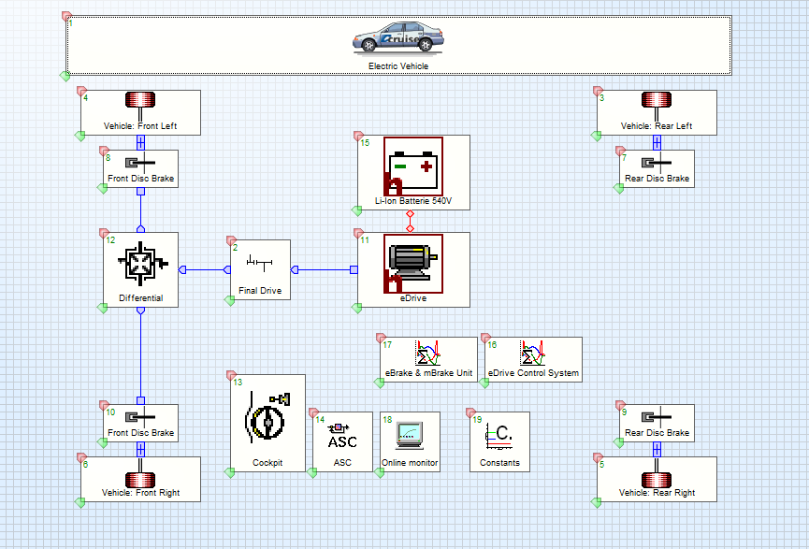Click the disc brake icon in block 8
The image size is (809, 549).
click(x=140, y=164)
